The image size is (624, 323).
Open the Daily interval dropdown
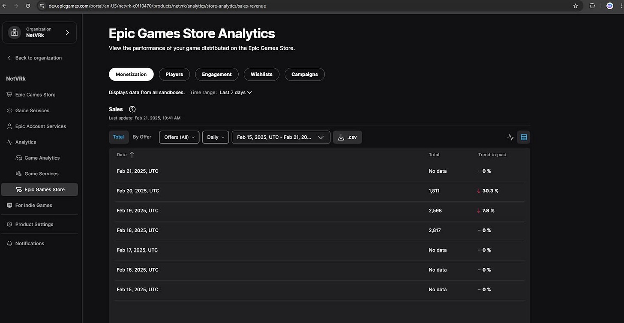pyautogui.click(x=216, y=137)
